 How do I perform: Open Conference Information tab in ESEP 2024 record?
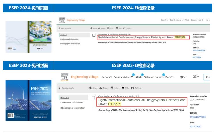pyautogui.click(x=69, y=39)
